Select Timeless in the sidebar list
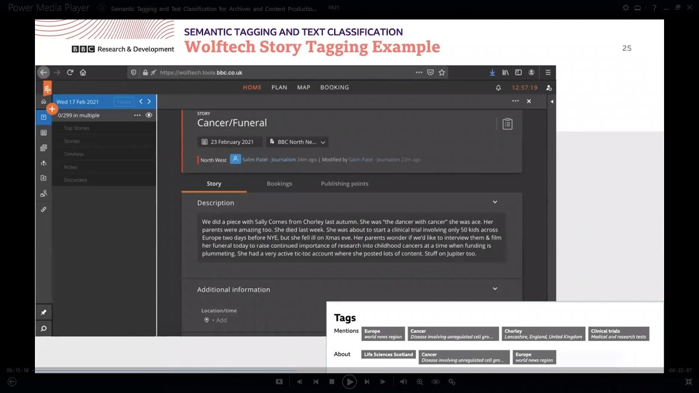This screenshot has width=699, height=393. pos(74,154)
